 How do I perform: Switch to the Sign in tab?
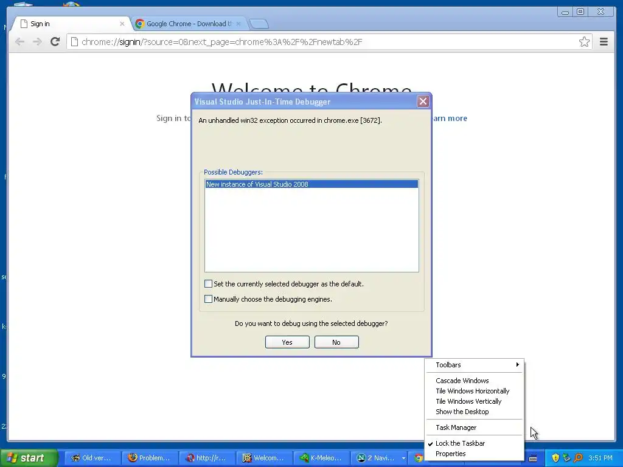72,24
